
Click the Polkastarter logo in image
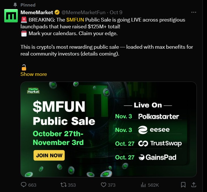point(159,116)
